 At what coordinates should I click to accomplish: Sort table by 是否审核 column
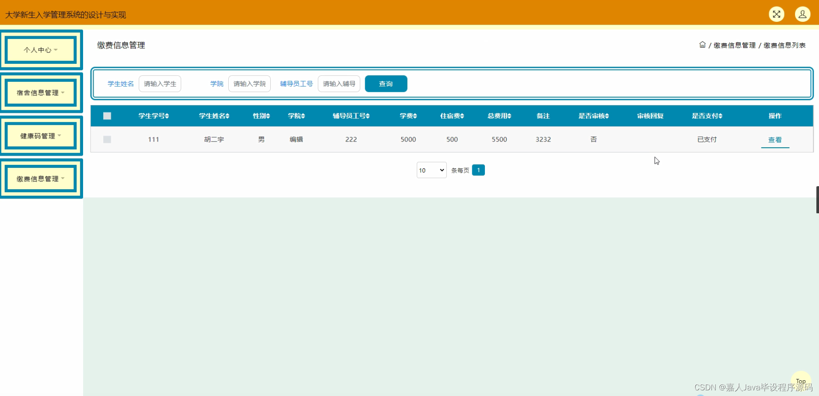(x=593, y=116)
